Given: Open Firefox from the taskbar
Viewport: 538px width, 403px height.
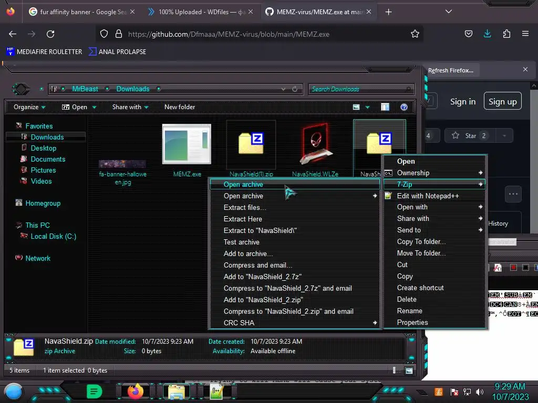Looking at the screenshot, I should click(x=135, y=391).
